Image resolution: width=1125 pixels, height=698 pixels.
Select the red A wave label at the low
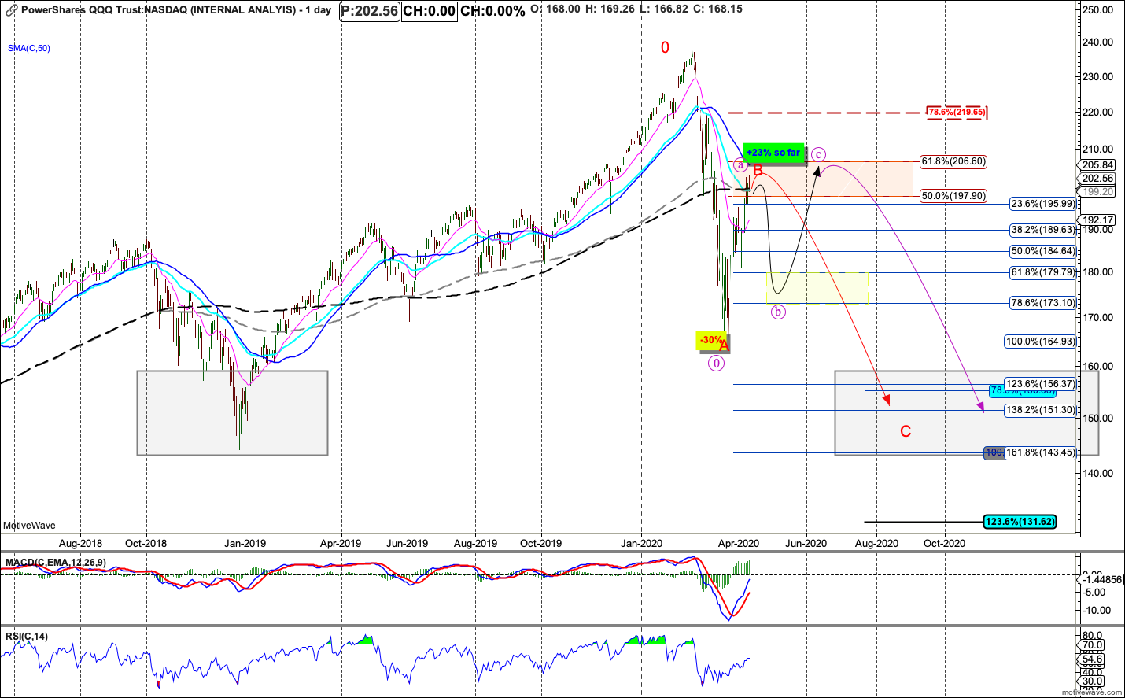tap(724, 345)
